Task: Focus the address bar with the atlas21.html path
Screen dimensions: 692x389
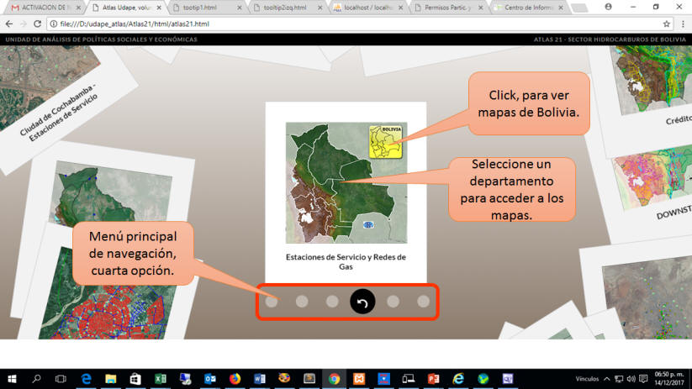Action: (360, 24)
